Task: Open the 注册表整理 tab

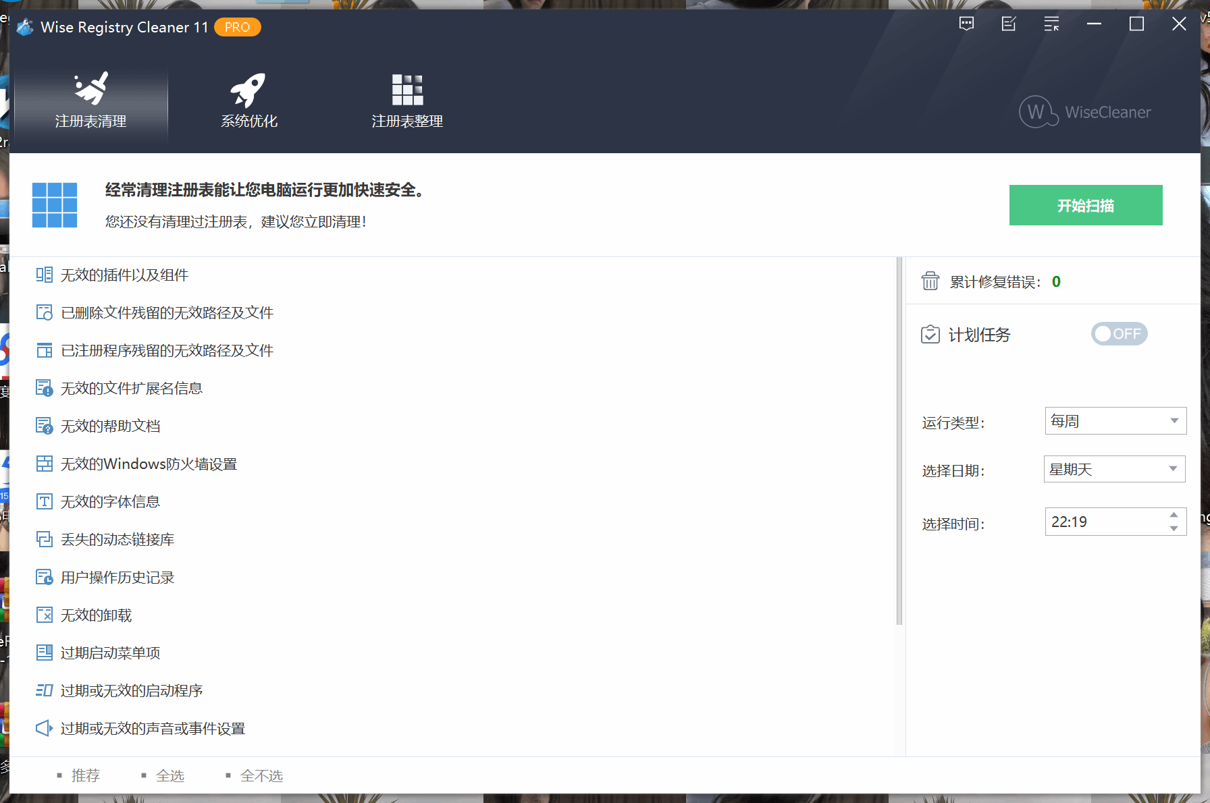Action: (407, 101)
